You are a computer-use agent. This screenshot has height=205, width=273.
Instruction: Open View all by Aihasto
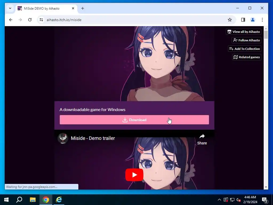244,32
